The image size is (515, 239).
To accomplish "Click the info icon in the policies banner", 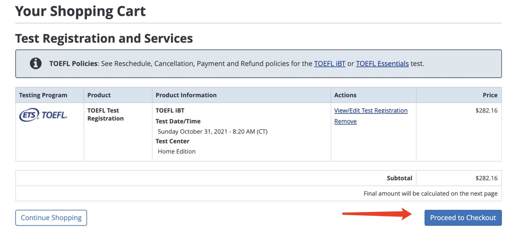I will click(36, 64).
